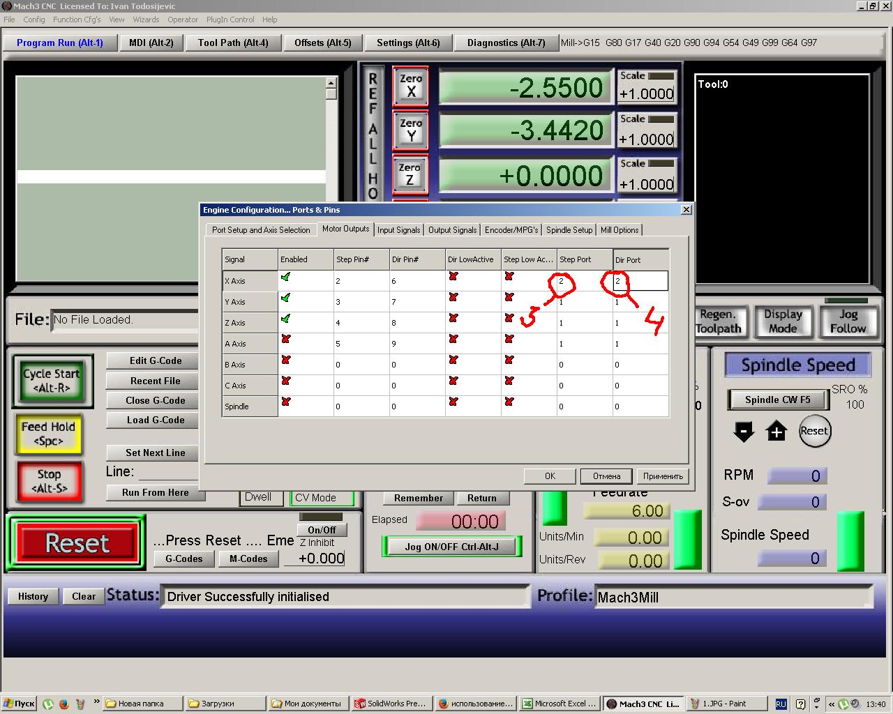Click the yellow Feed Hold button
Screen dimensions: 893x714
[x=48, y=434]
